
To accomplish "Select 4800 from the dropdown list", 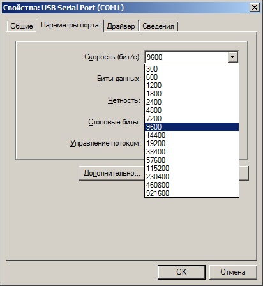I will (192, 110).
